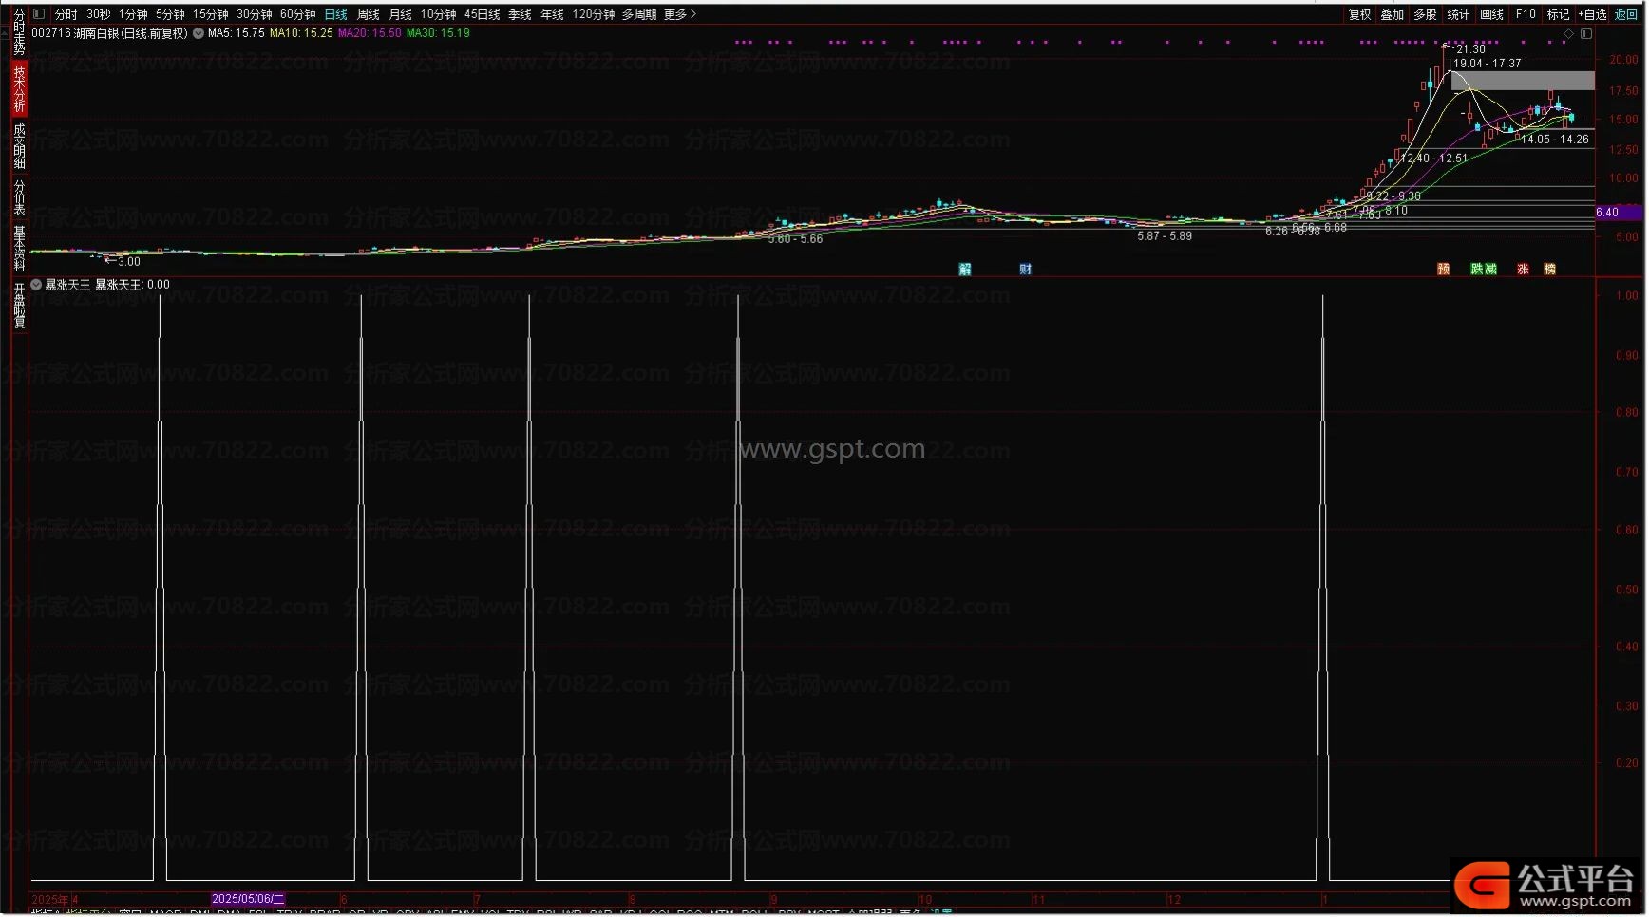The width and height of the screenshot is (1649, 917).
Task: Click the 榜 event marker icon
Action: [x=1549, y=270]
